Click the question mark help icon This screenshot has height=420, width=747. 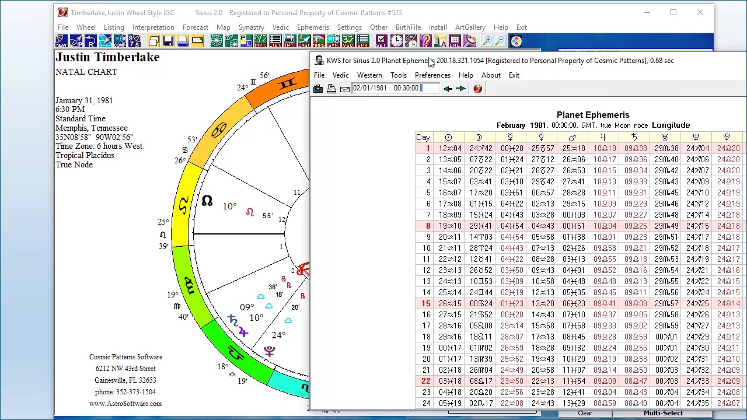pos(425,41)
